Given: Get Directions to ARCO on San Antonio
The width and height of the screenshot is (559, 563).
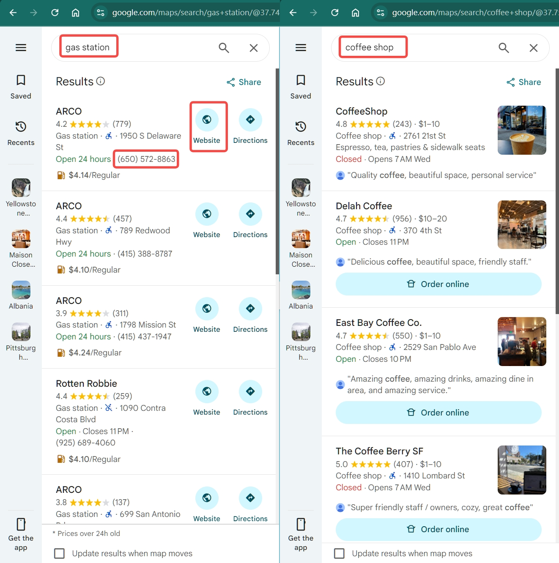Looking at the screenshot, I should pyautogui.click(x=250, y=504).
